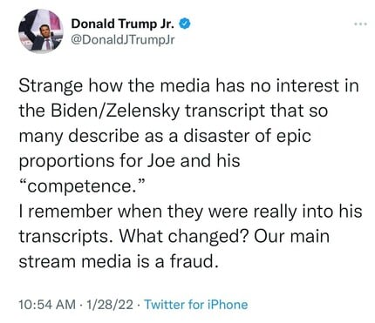375x323 pixels.
Task: Open the three-dot more options menu
Action: 361,24
